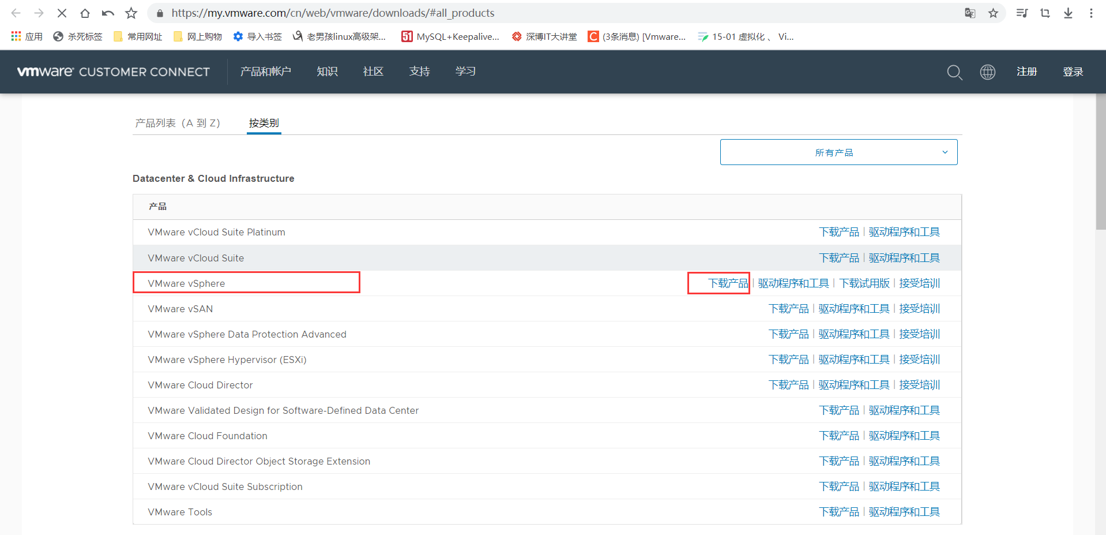The image size is (1106, 535).
Task: Open the MySQL+Keepalive bookmark
Action: pyautogui.click(x=450, y=36)
